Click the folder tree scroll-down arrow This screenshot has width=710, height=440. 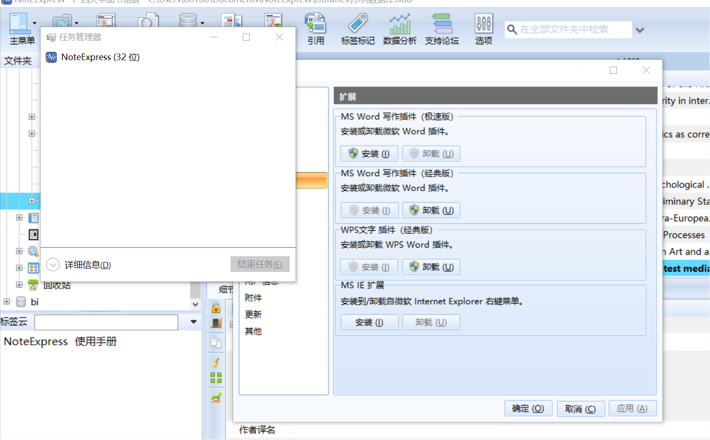pyautogui.click(x=195, y=304)
